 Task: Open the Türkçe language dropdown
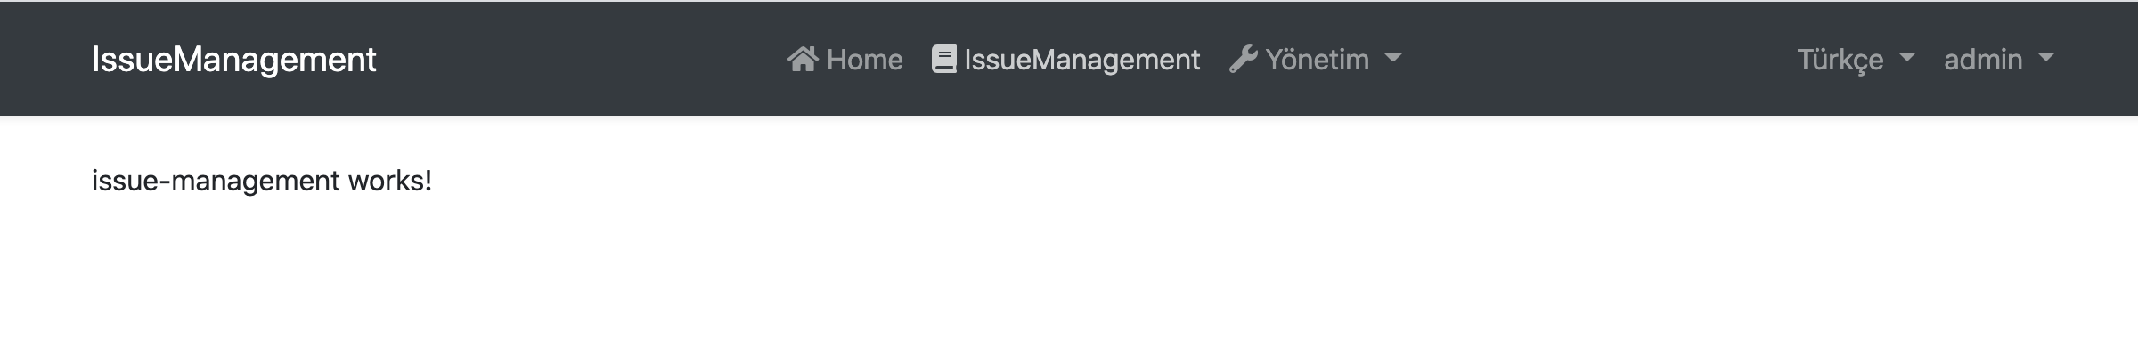(1840, 60)
